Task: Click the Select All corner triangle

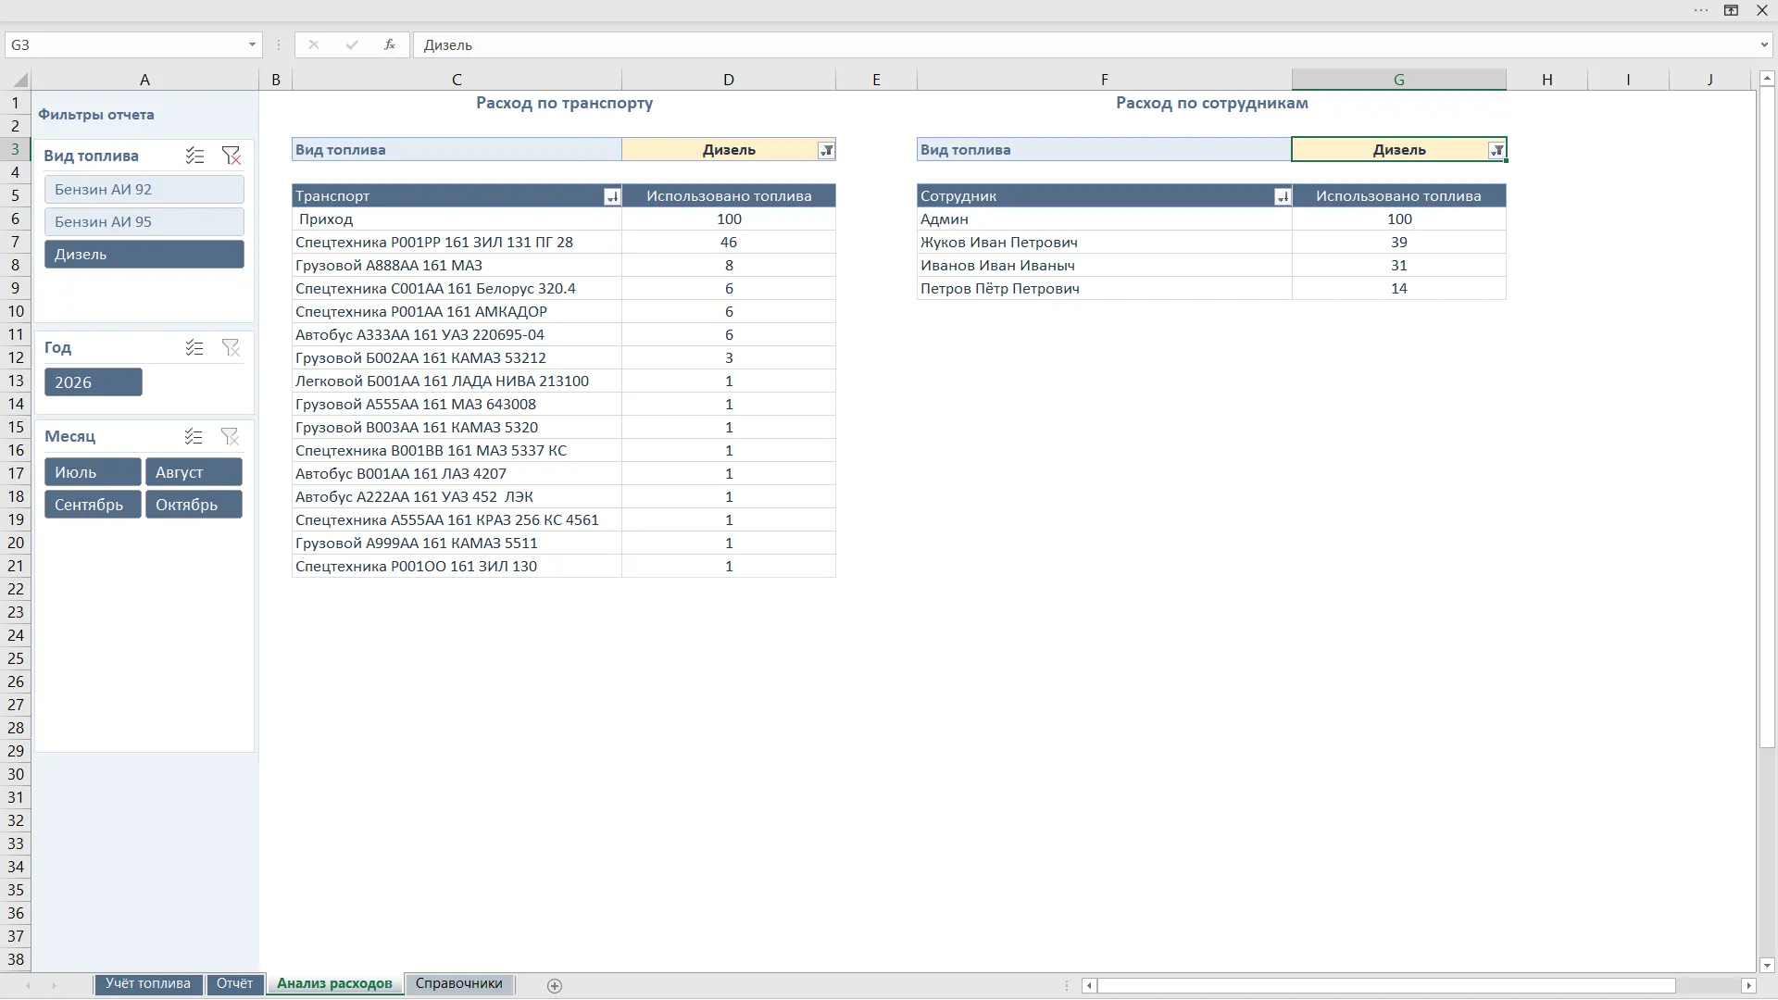Action: pos(19,80)
